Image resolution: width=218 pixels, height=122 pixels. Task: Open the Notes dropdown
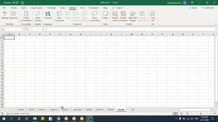[106, 17]
